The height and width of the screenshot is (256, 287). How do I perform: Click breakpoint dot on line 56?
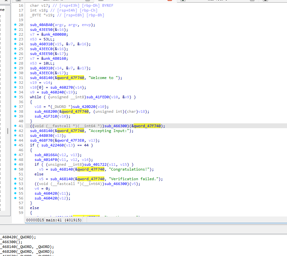[x=15, y=198]
